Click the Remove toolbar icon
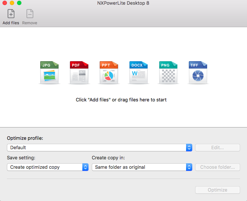Image resolution: width=247 pixels, height=201 pixels. tap(30, 14)
